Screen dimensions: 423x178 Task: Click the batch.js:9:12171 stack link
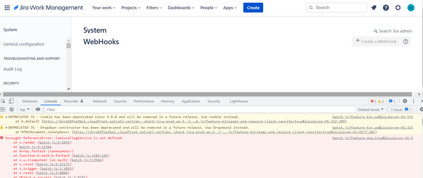click(53, 164)
